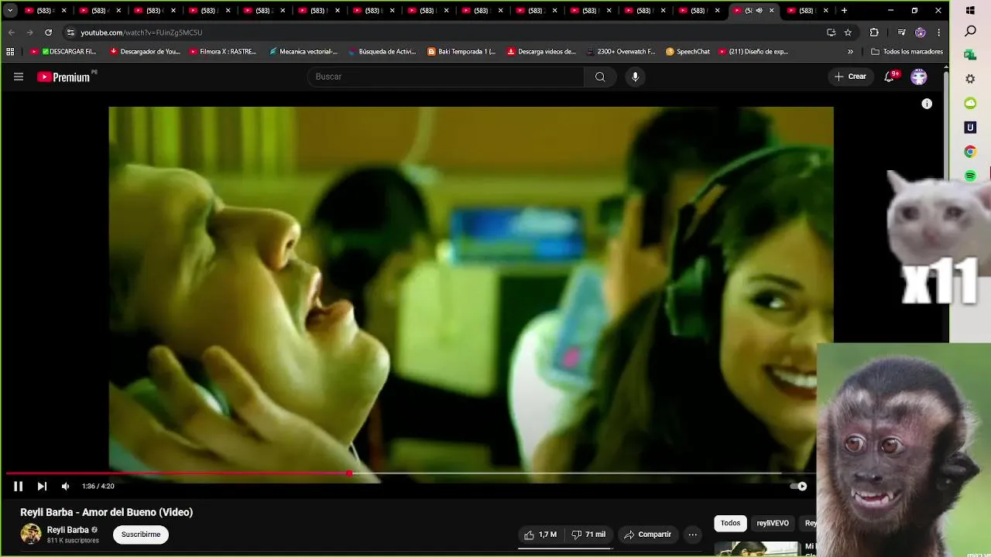This screenshot has width=991, height=557.
Task: Select the reyliVEVO filter chip
Action: coord(773,523)
